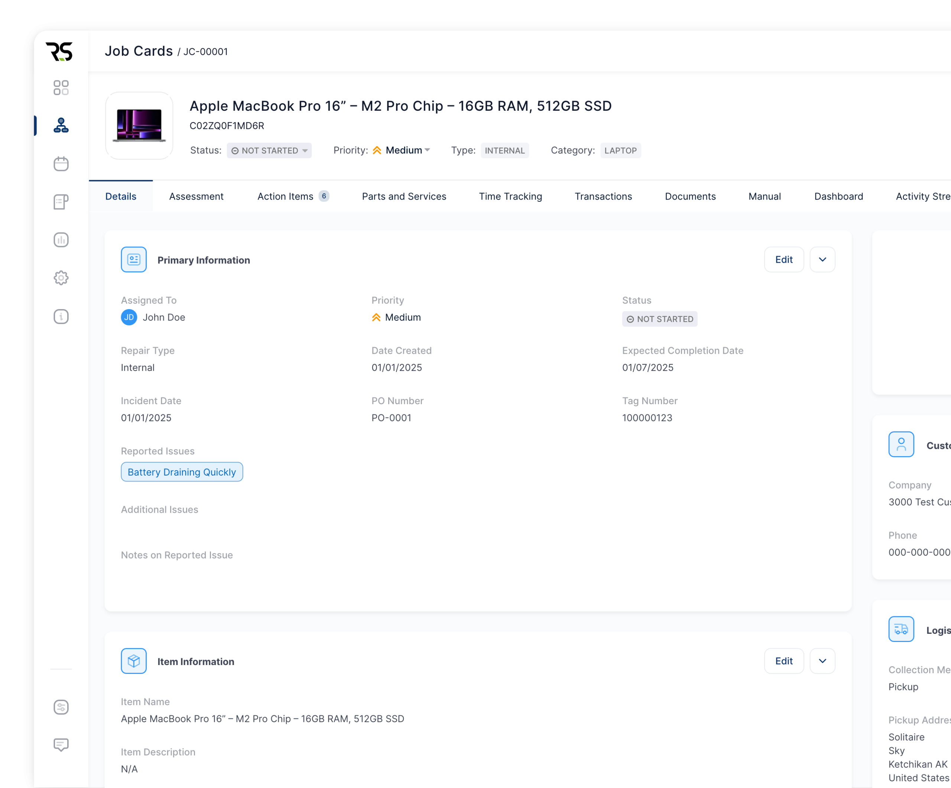Click the INTERNAL type badge

(x=504, y=150)
